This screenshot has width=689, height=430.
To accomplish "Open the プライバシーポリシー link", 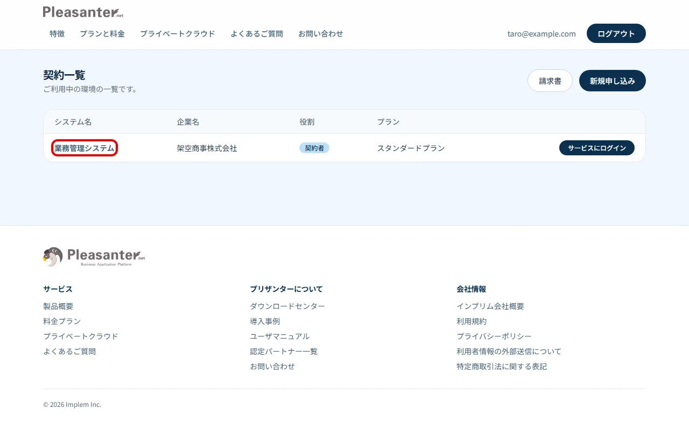I will coord(494,336).
